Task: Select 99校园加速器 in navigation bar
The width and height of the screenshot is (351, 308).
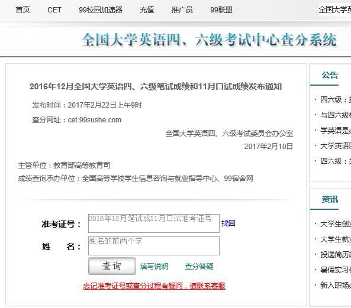Action: click(x=101, y=10)
